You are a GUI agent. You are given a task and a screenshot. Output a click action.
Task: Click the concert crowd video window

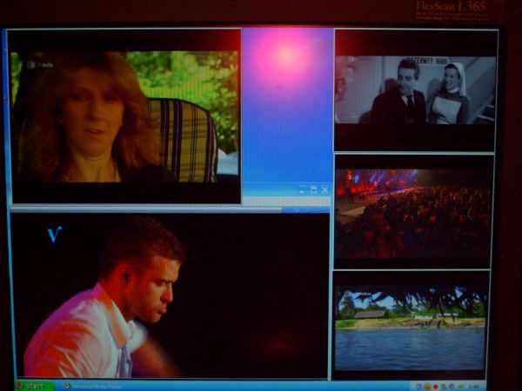412,214
